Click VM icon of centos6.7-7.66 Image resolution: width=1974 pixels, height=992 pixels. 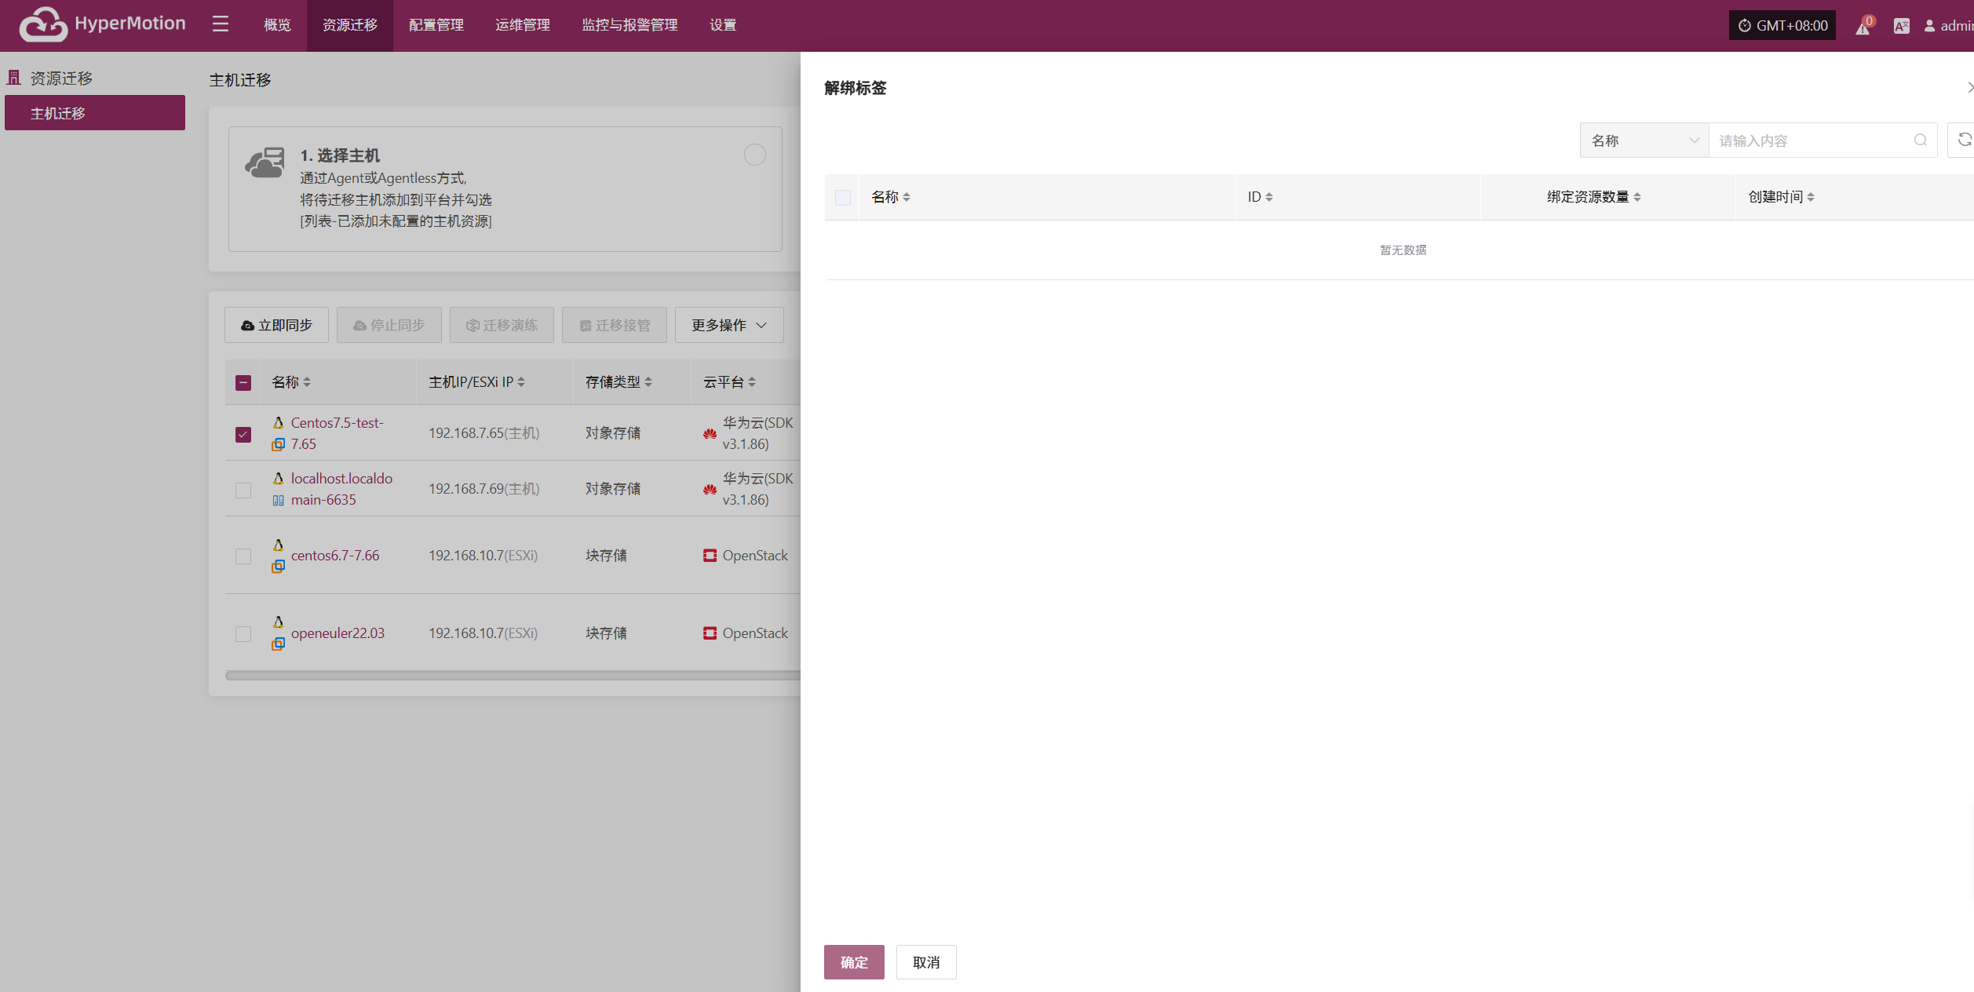point(278,566)
